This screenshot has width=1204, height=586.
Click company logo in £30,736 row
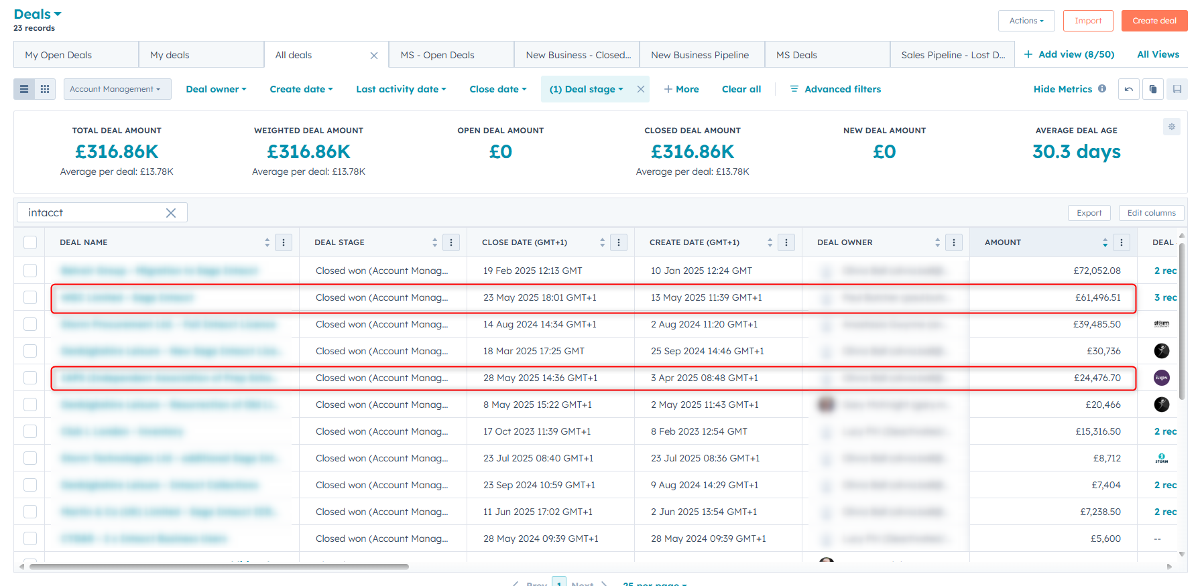pyautogui.click(x=1162, y=351)
